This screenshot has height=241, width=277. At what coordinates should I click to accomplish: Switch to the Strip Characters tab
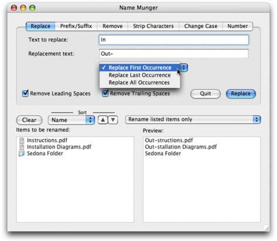pyautogui.click(x=153, y=26)
